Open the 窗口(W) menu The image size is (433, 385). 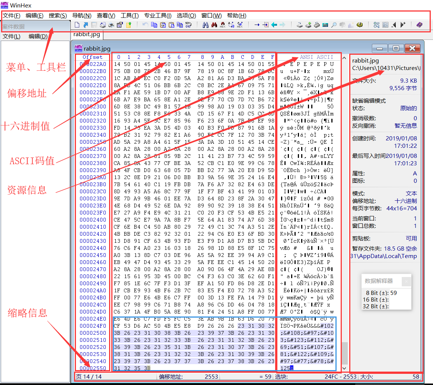(x=211, y=16)
